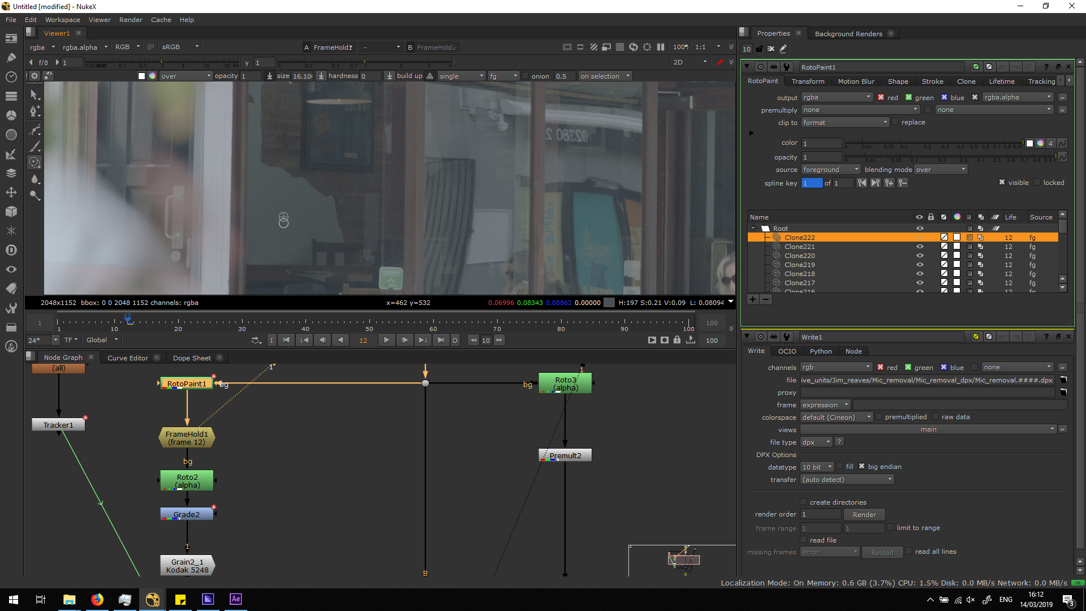Click the Render button in Write1
This screenshot has height=611, width=1086.
(864, 515)
